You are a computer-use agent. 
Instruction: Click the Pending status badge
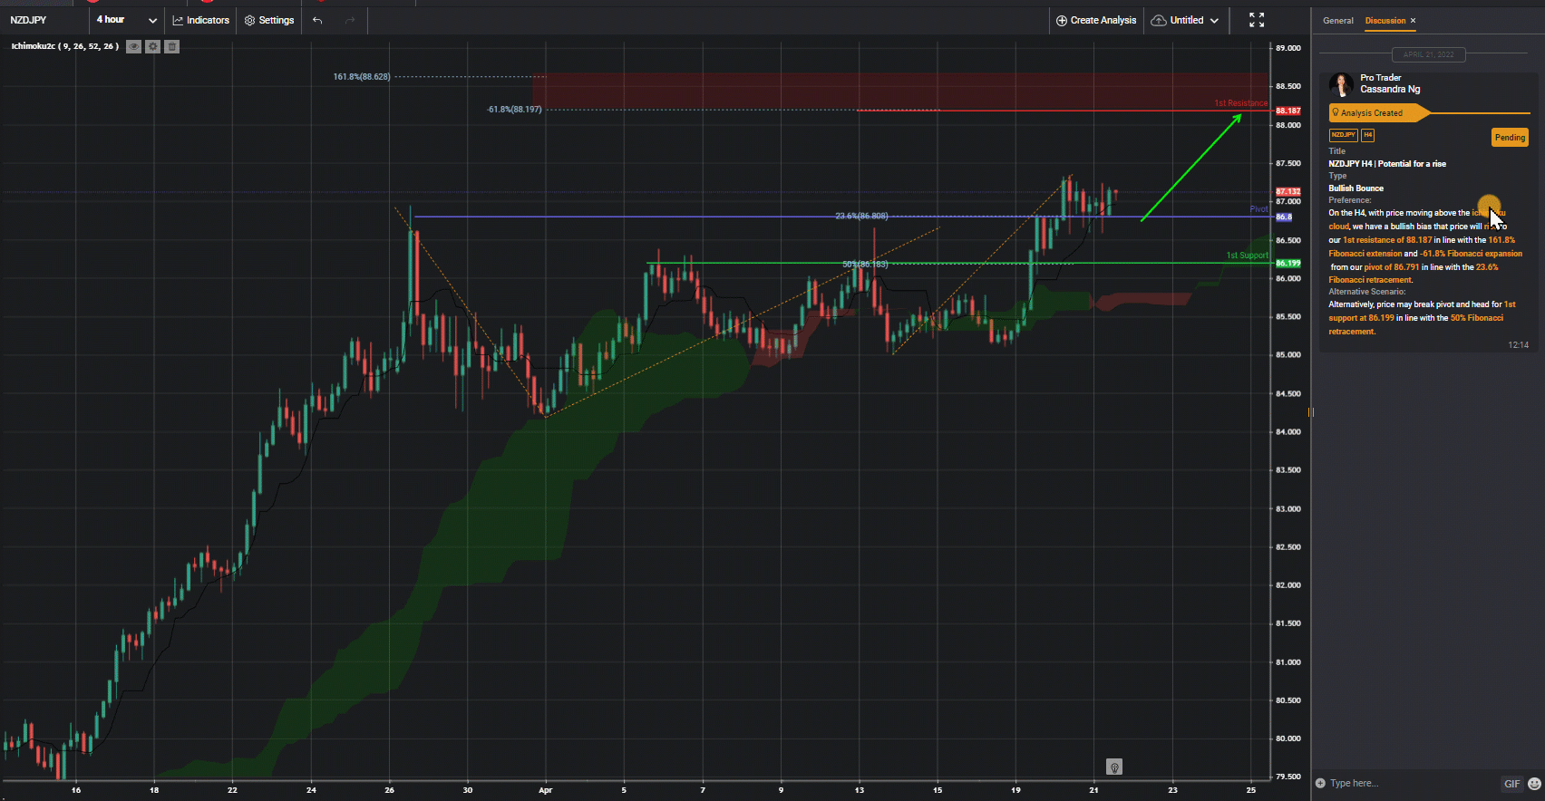tap(1510, 138)
